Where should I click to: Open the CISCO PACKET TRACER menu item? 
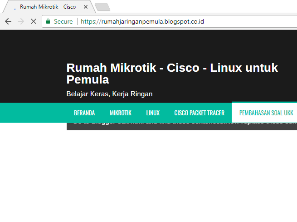point(199,113)
